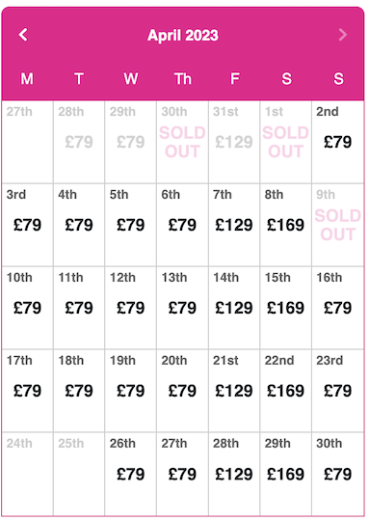The image size is (369, 521).
Task: Choose Sunday the 16th
Action: coord(338,308)
